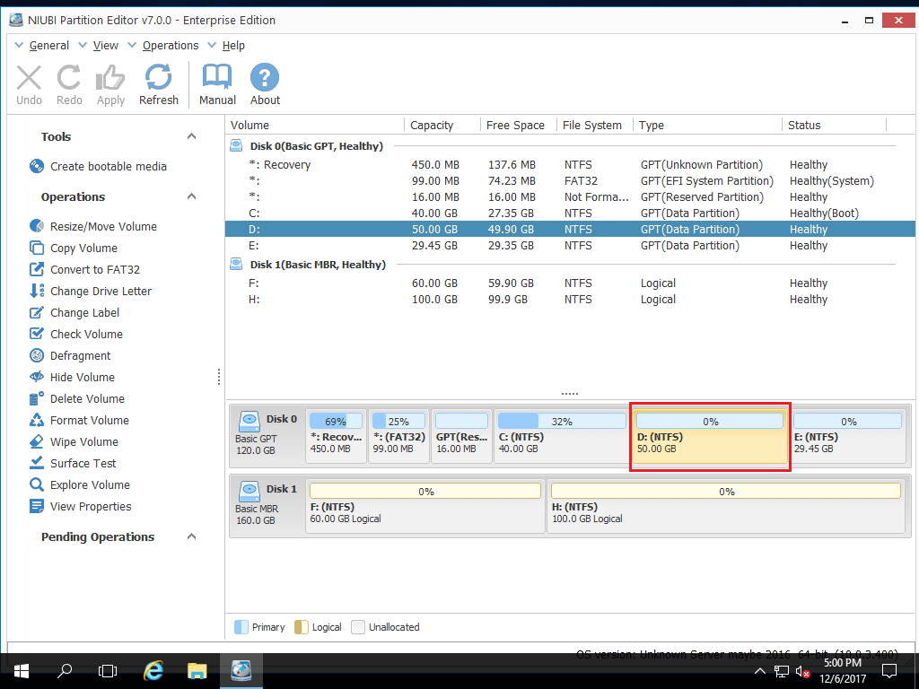Select the H: volume row

click(x=570, y=300)
